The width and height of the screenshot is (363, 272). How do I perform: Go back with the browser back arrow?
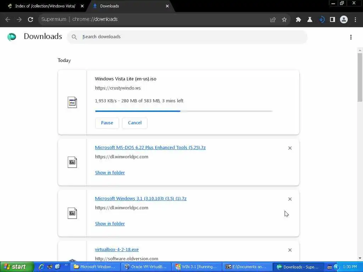pos(8,19)
